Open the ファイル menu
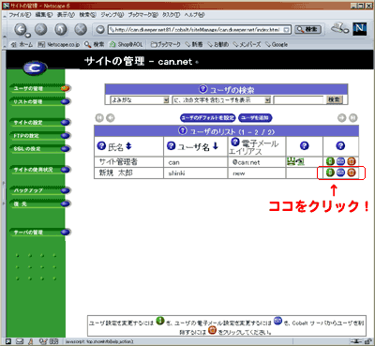Image resolution: width=375 pixels, height=346 pixels. tap(20, 15)
